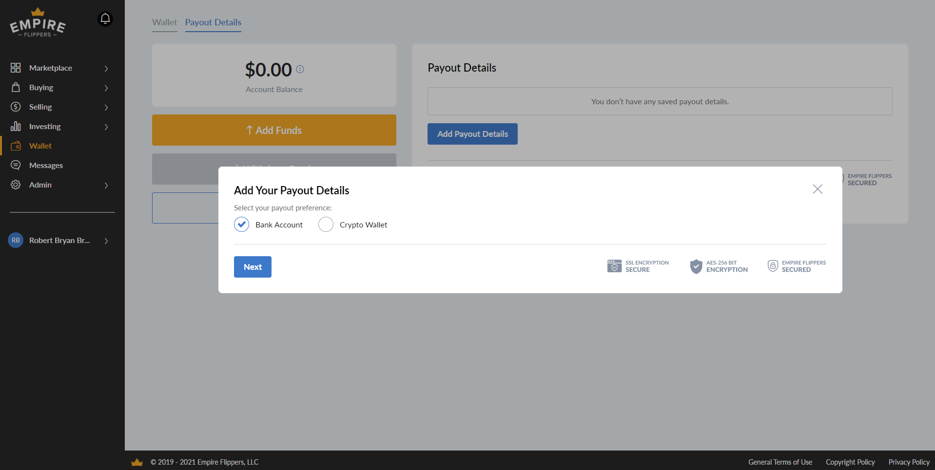This screenshot has height=470, width=935.
Task: Expand the Robert Bryan user menu chevron
Action: click(106, 241)
